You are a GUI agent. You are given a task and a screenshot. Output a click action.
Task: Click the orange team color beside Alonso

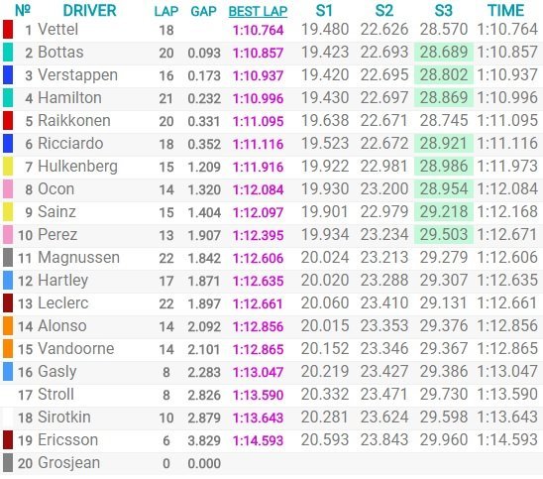tap(8, 326)
